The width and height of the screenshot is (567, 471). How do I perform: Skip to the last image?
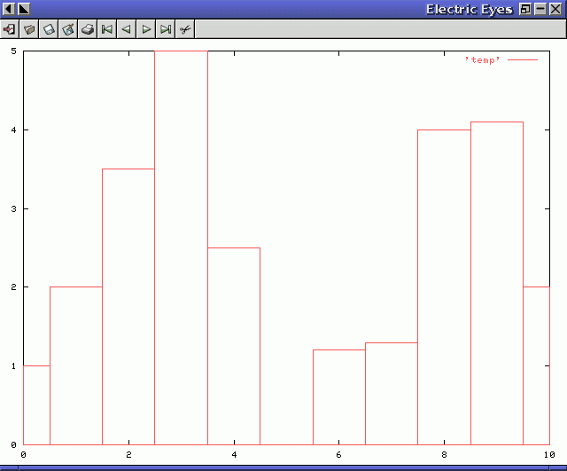[166, 29]
